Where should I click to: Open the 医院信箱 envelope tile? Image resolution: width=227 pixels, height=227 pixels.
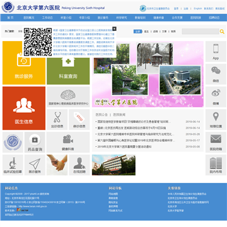point(216,143)
